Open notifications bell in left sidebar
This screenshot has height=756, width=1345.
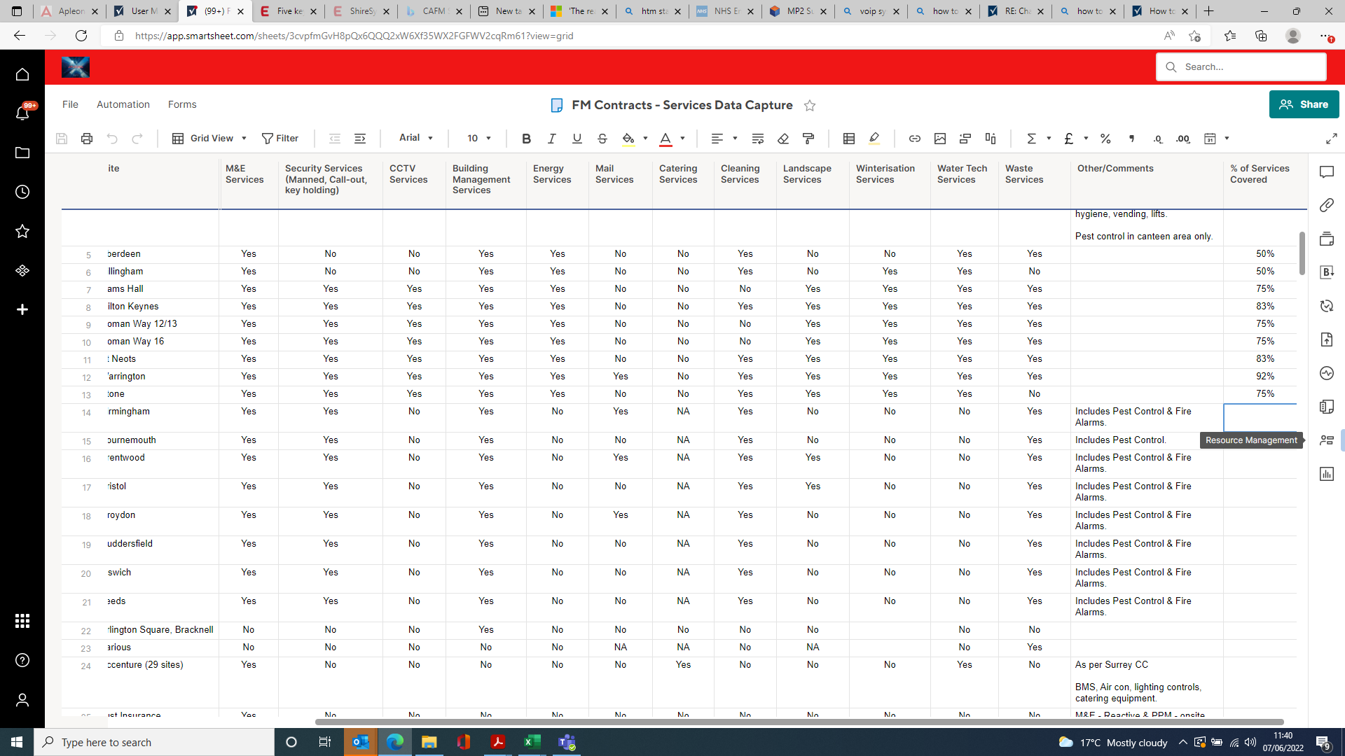click(22, 113)
